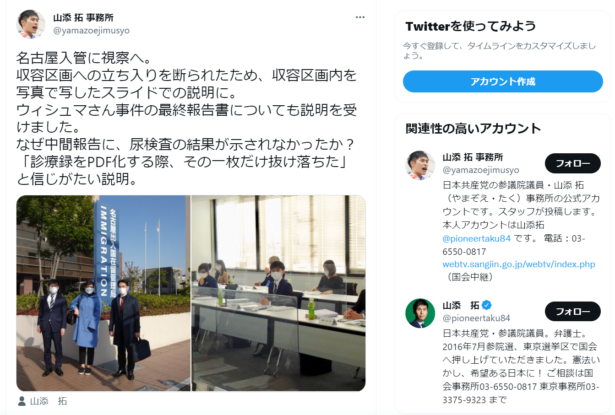This screenshot has height=415, width=615.
Task: Open the @yamazoejimusyo handle on the tweet
Action: [91, 31]
